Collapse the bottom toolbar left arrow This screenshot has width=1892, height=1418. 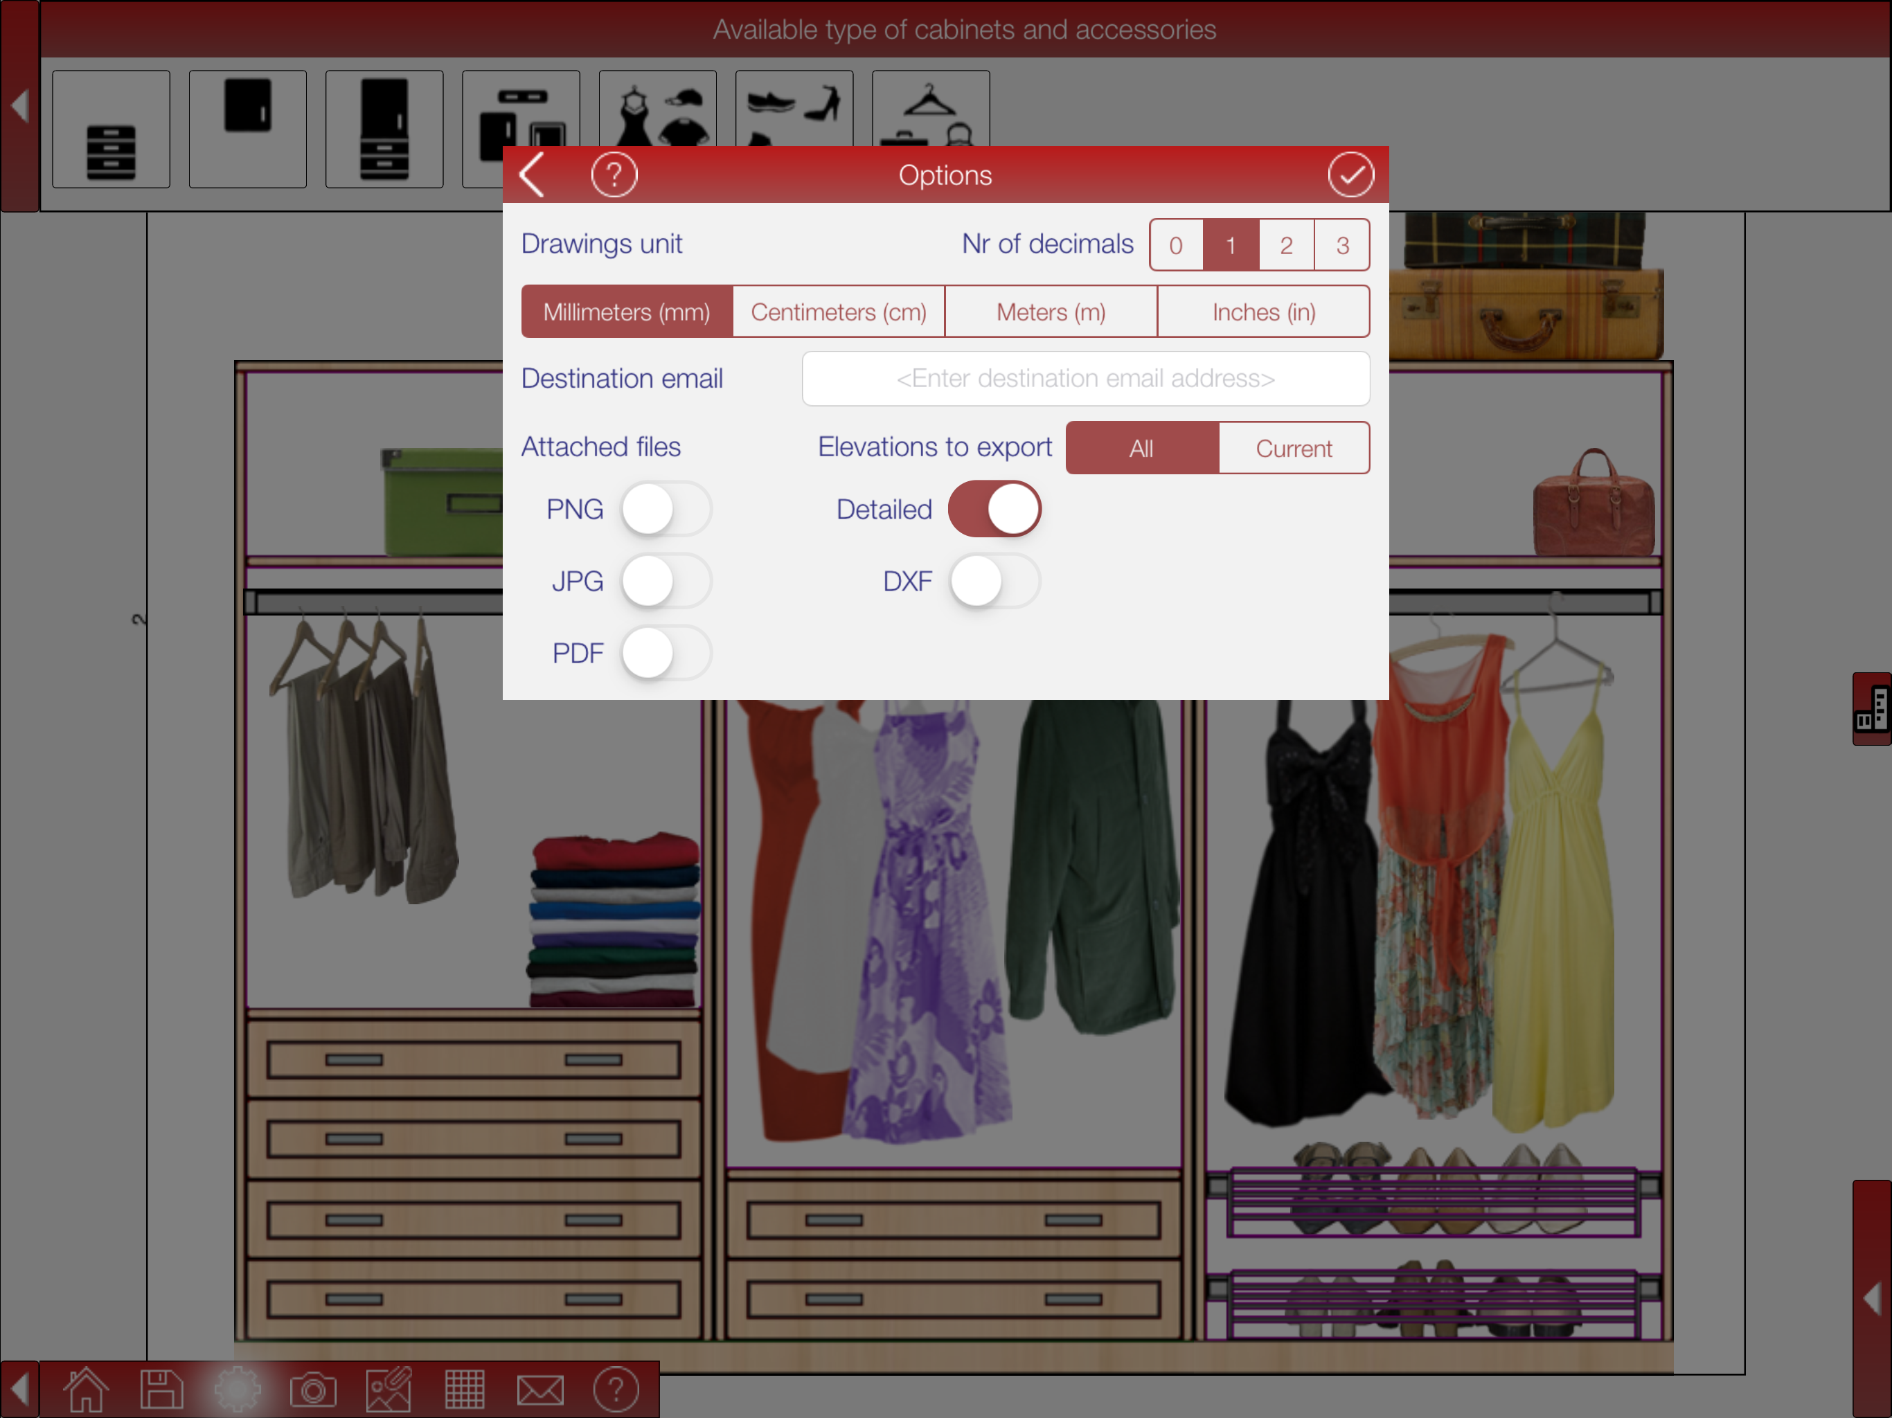point(19,1389)
